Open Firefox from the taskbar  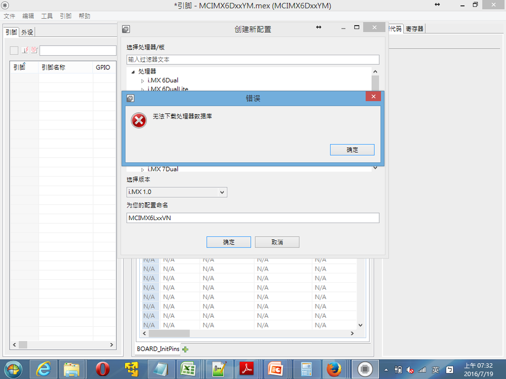[x=334, y=369]
